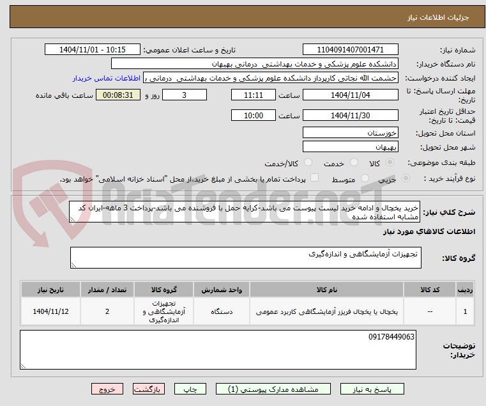Click the delivery province field خوزستان
This screenshot has width=486, height=406.
350,133
